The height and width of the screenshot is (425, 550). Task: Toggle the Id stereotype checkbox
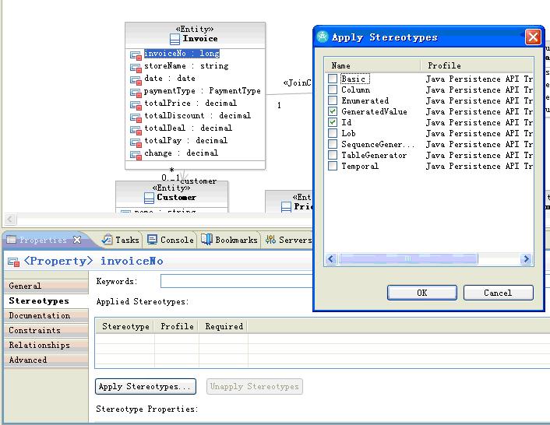[333, 123]
